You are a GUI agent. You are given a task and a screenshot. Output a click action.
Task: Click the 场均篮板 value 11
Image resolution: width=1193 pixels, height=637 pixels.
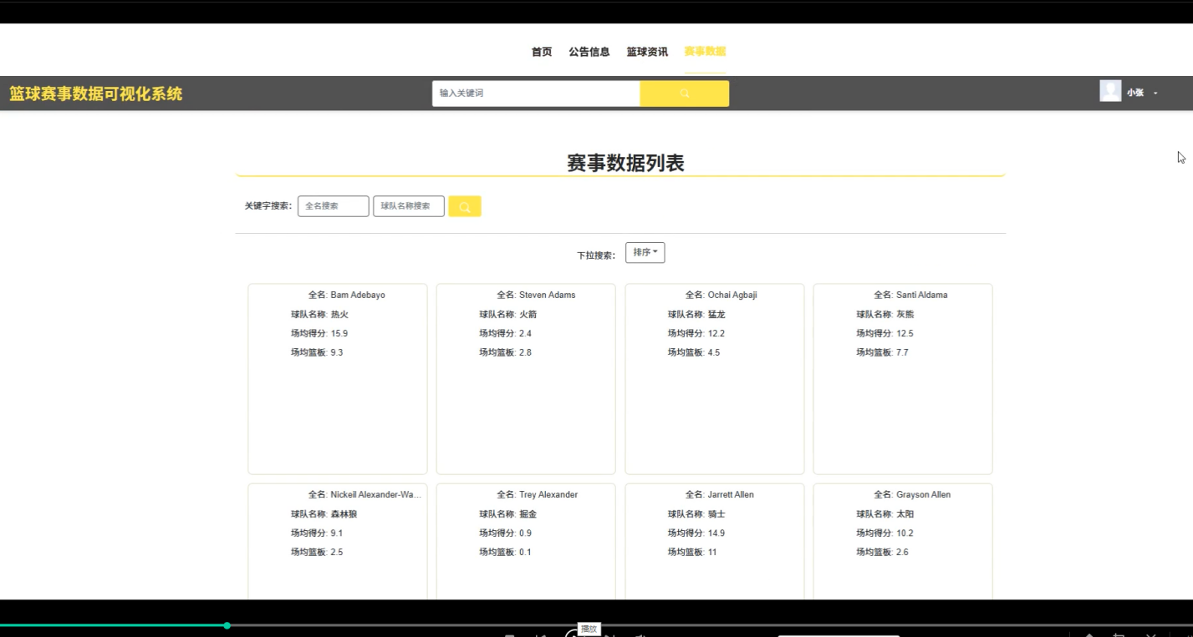pyautogui.click(x=712, y=553)
